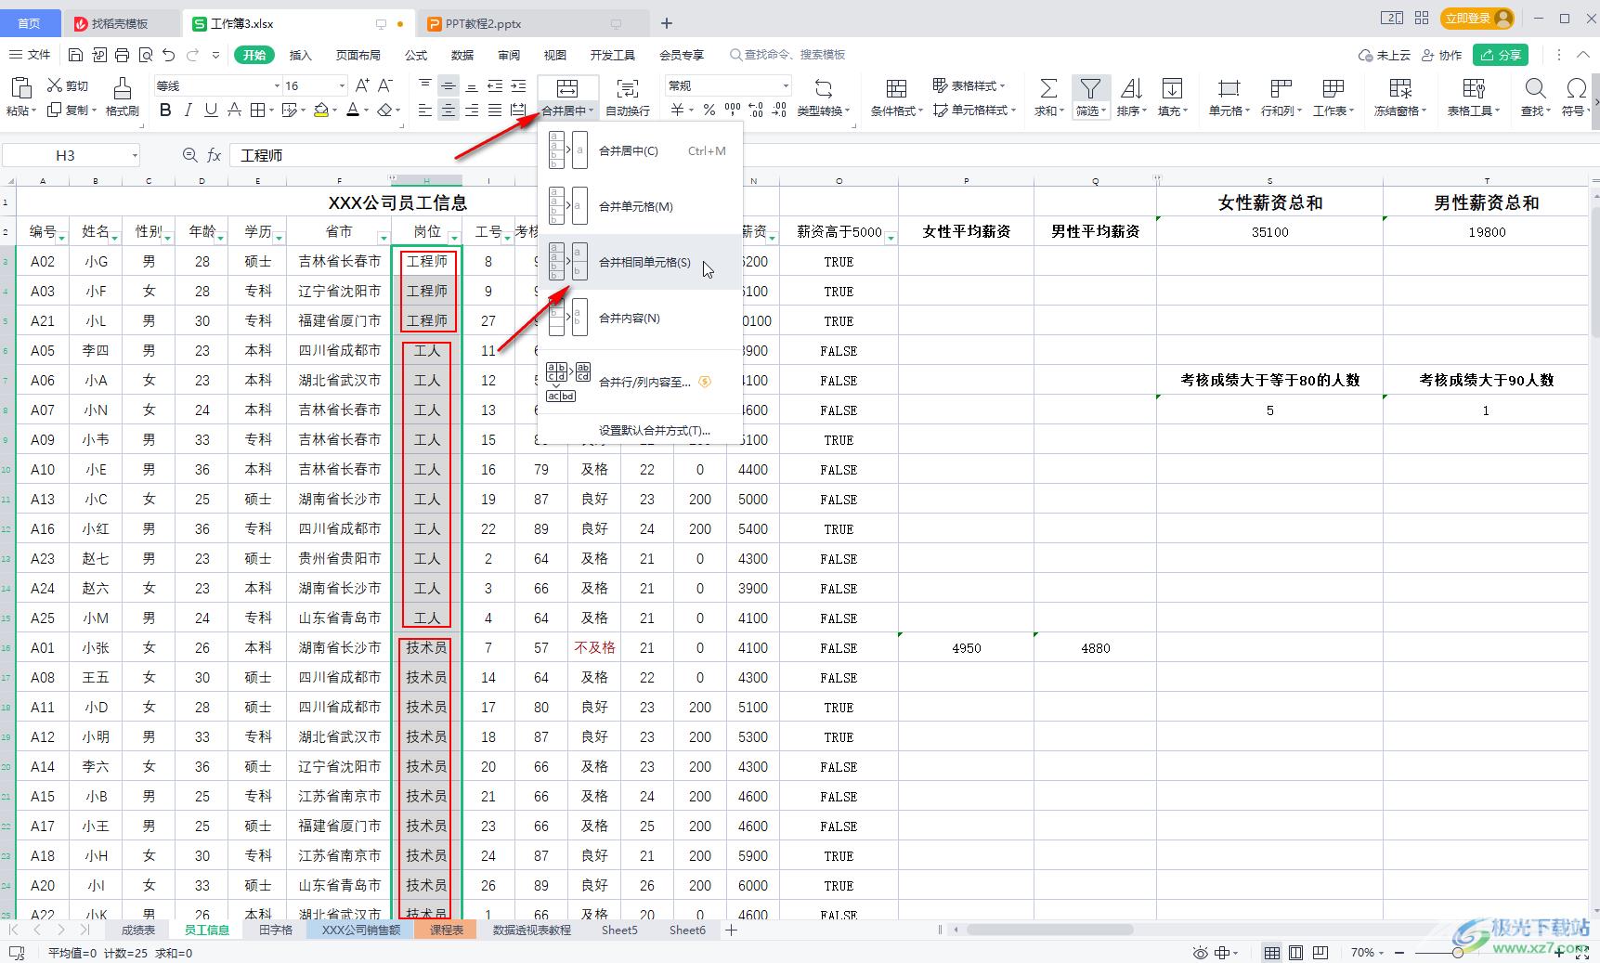Switch to Normal view in status bar
The width and height of the screenshot is (1600, 963).
pyautogui.click(x=1272, y=953)
